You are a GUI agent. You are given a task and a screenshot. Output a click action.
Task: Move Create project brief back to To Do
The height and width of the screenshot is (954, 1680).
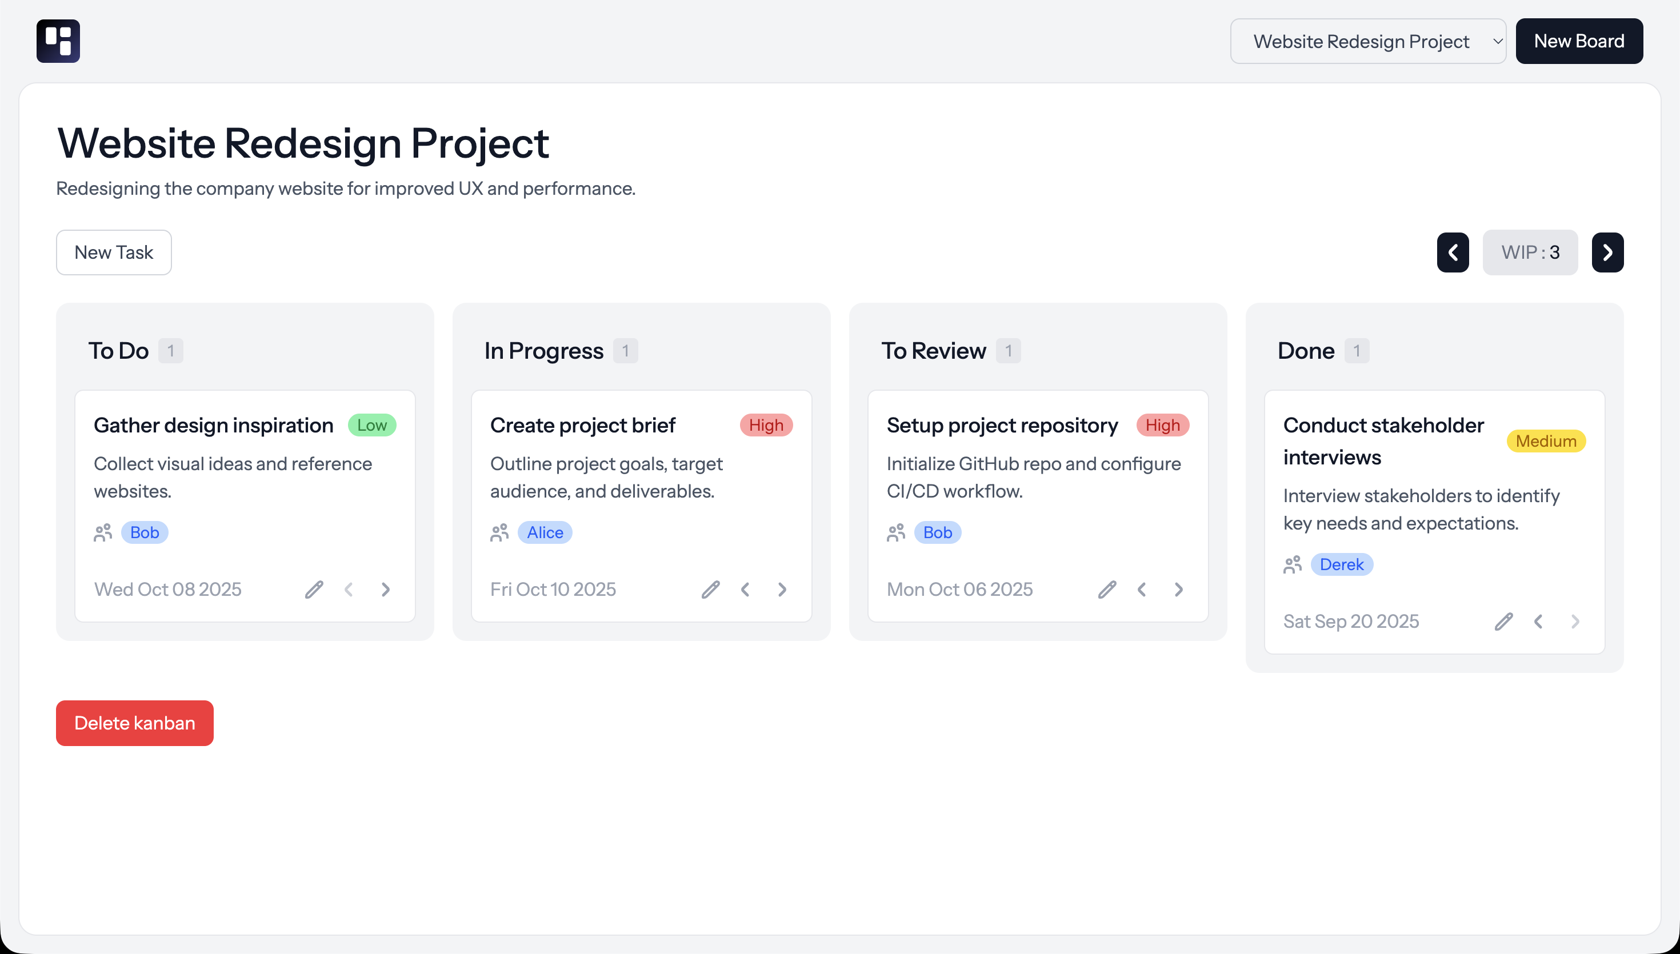coord(745,589)
